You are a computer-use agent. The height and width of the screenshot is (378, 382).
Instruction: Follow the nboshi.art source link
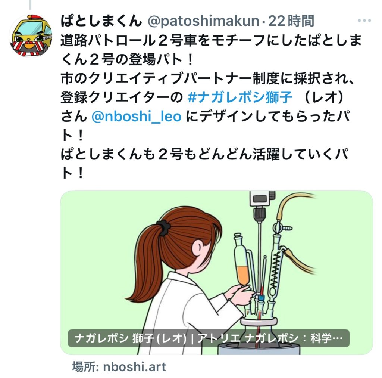point(119,367)
